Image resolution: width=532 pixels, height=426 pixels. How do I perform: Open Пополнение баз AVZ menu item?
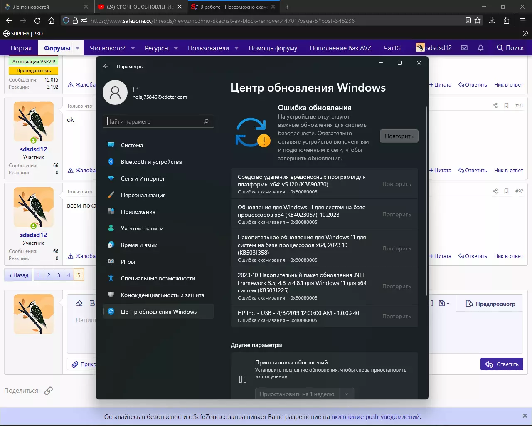point(340,48)
